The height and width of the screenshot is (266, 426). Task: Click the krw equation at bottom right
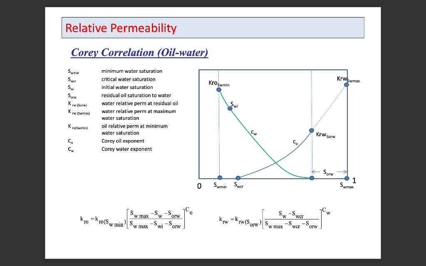pyautogui.click(x=272, y=218)
